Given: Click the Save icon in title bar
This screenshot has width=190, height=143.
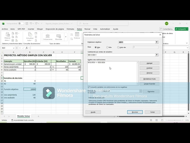Looking at the screenshot, I should coord(27,24).
